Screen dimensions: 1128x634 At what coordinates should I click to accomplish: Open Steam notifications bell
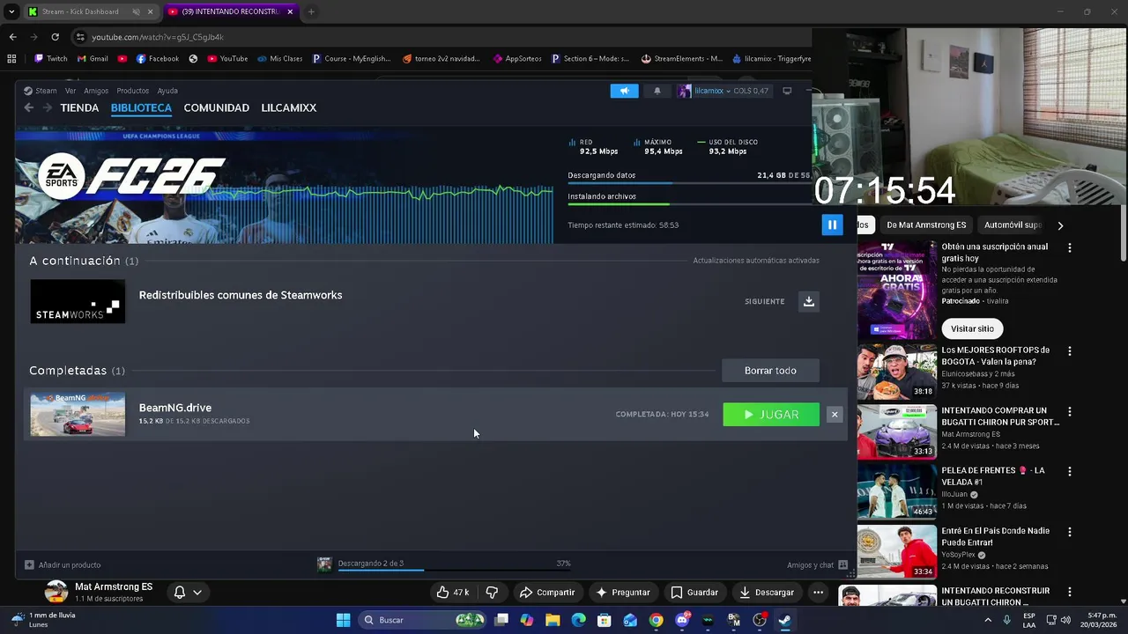[657, 91]
